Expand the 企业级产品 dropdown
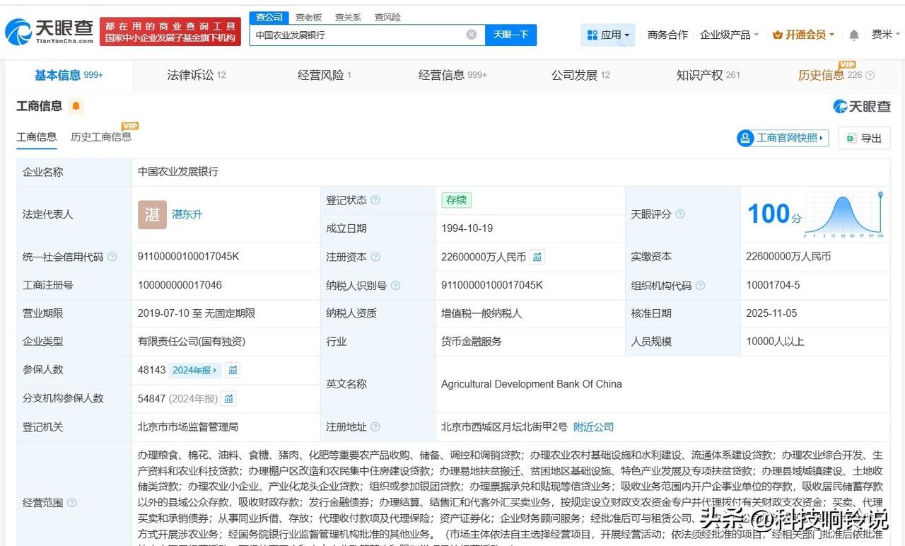This screenshot has height=546, width=905. pyautogui.click(x=729, y=35)
